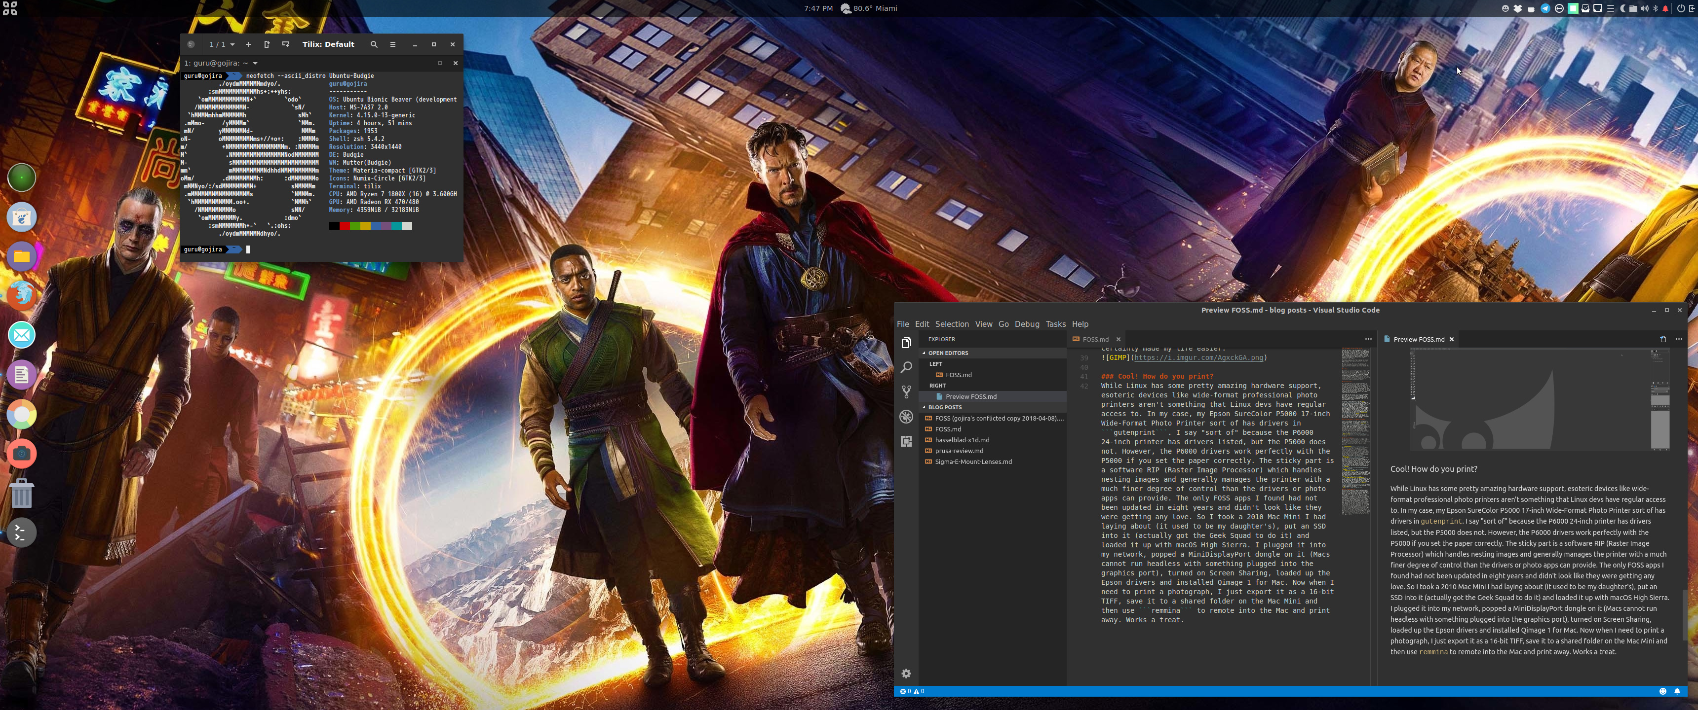Open the Search panel in VS Code
Screen dimensions: 1698x710
click(x=907, y=368)
